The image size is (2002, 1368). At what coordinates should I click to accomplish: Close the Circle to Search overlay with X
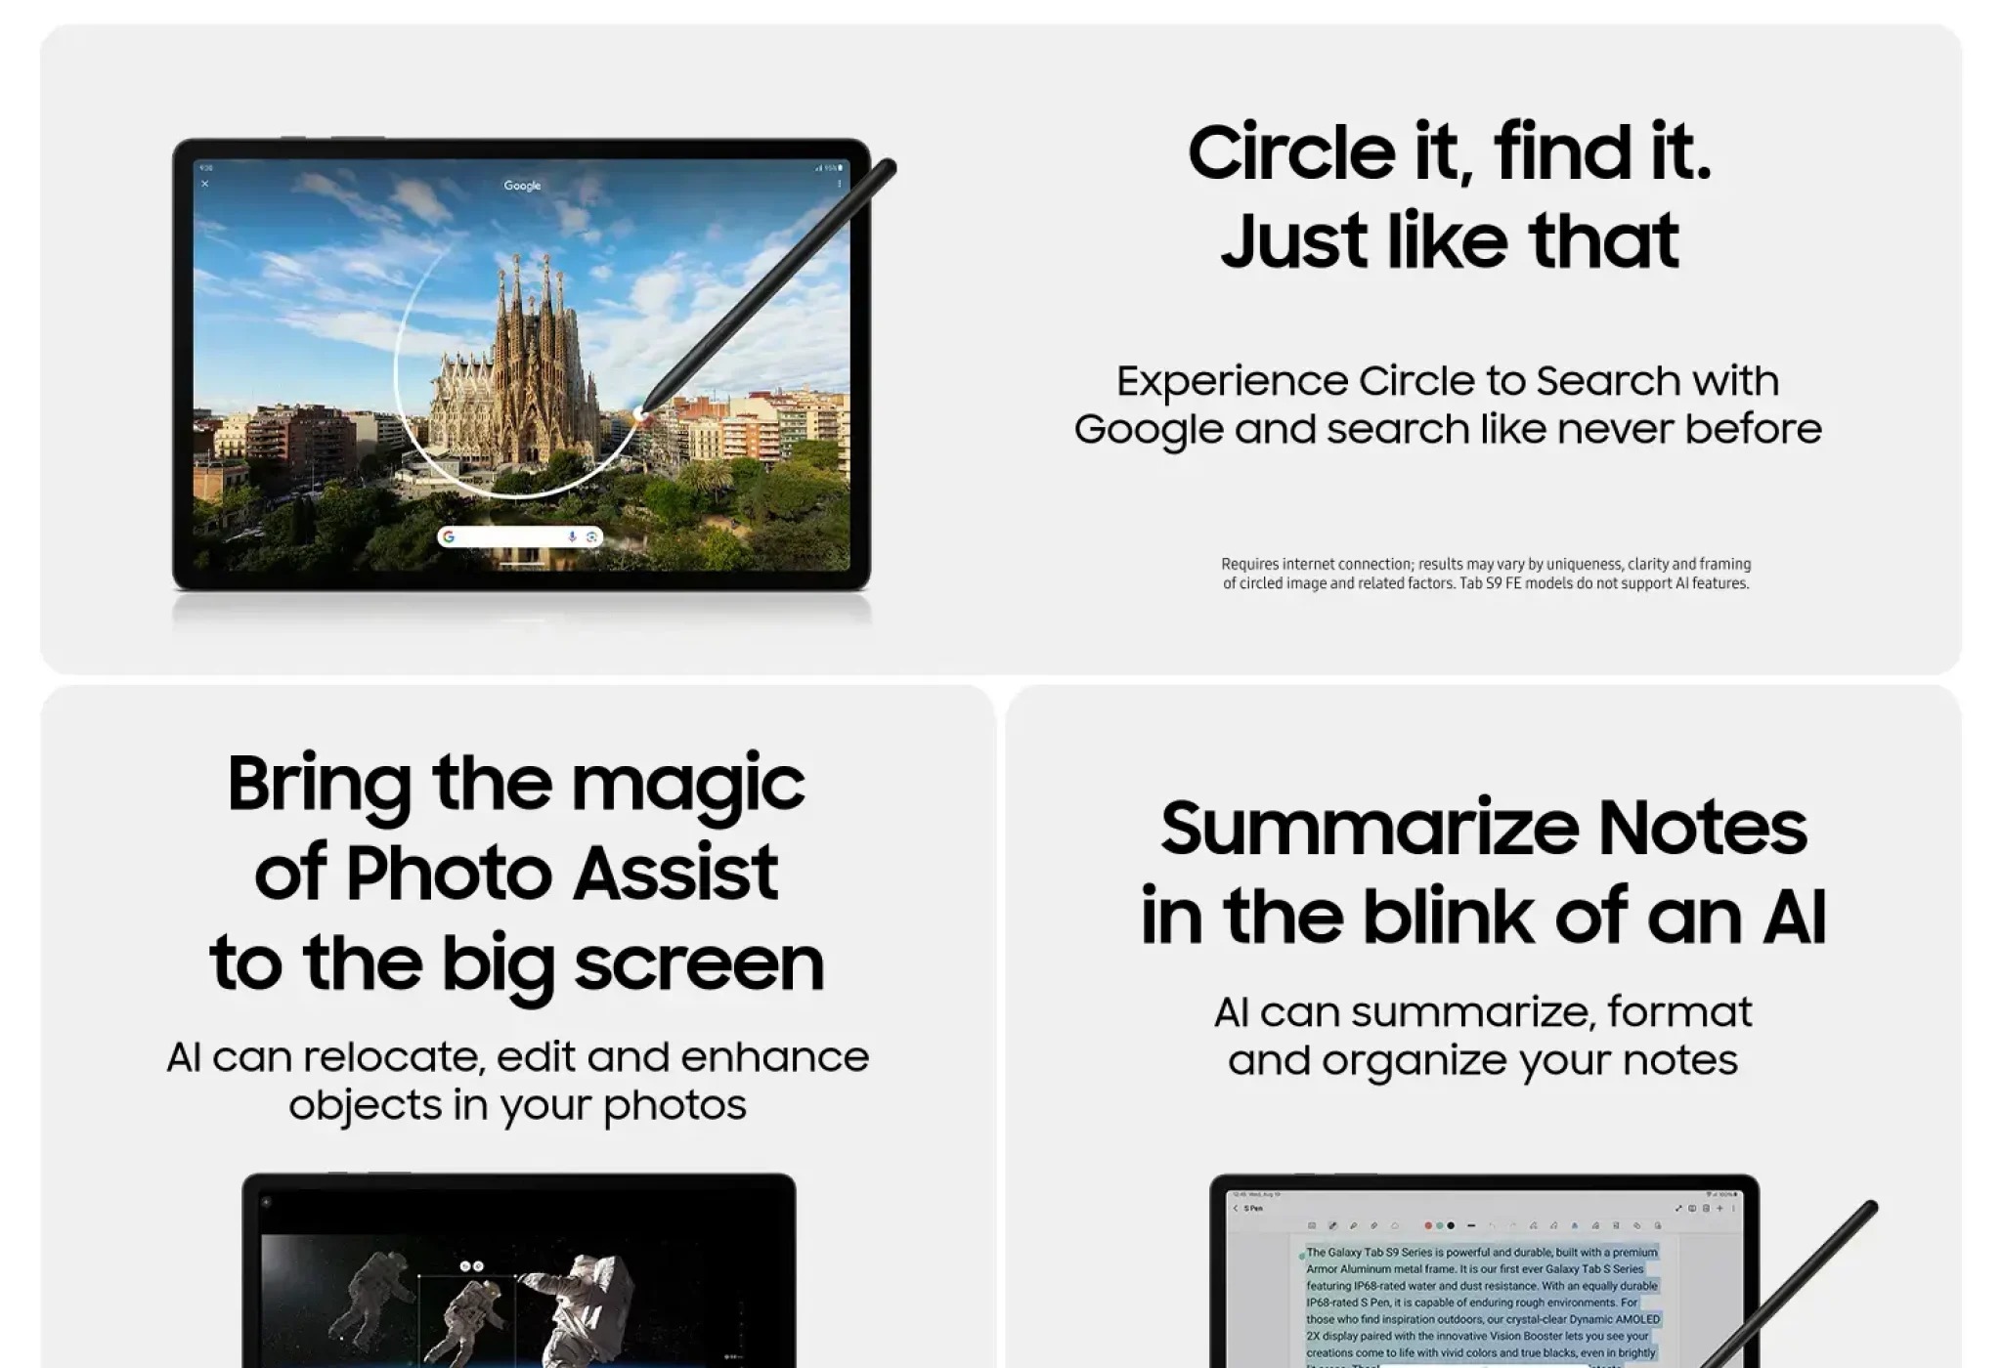pos(204,184)
